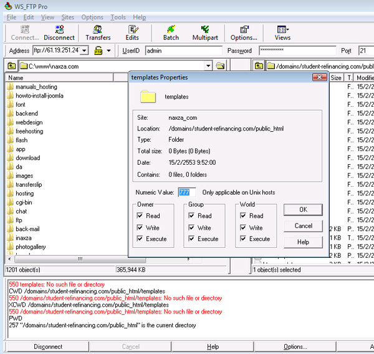
Task: Click the templates folder icon in dialog
Action: 148,97
